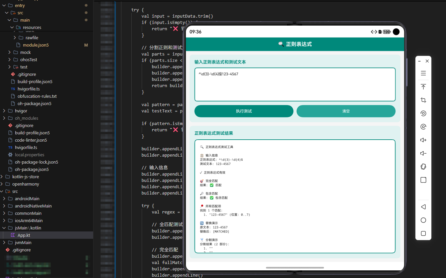
Task: Open oh-package-lock.json5 file
Action: [37, 162]
